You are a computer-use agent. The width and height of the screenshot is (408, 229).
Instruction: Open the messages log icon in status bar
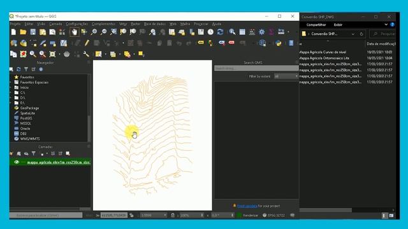pos(293,215)
